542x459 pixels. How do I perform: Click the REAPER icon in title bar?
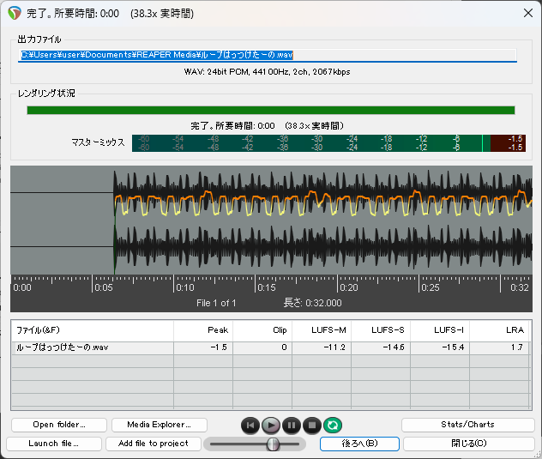(14, 13)
